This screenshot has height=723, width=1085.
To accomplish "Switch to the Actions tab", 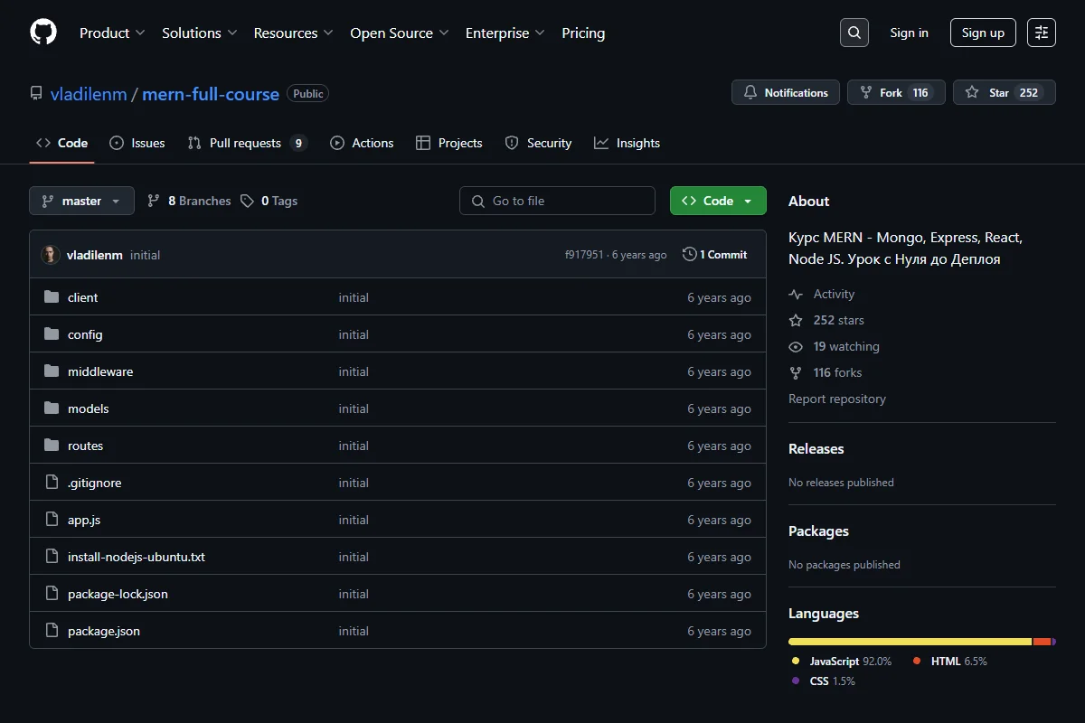I will tap(362, 143).
